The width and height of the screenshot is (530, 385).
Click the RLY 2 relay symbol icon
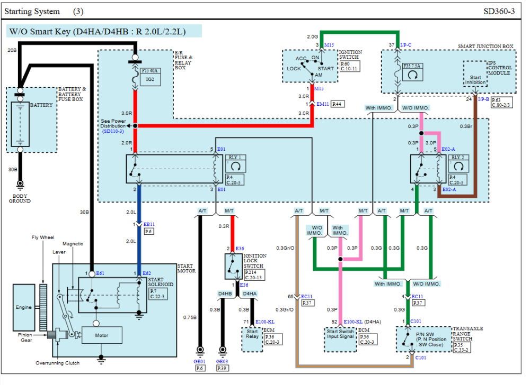[458, 166]
